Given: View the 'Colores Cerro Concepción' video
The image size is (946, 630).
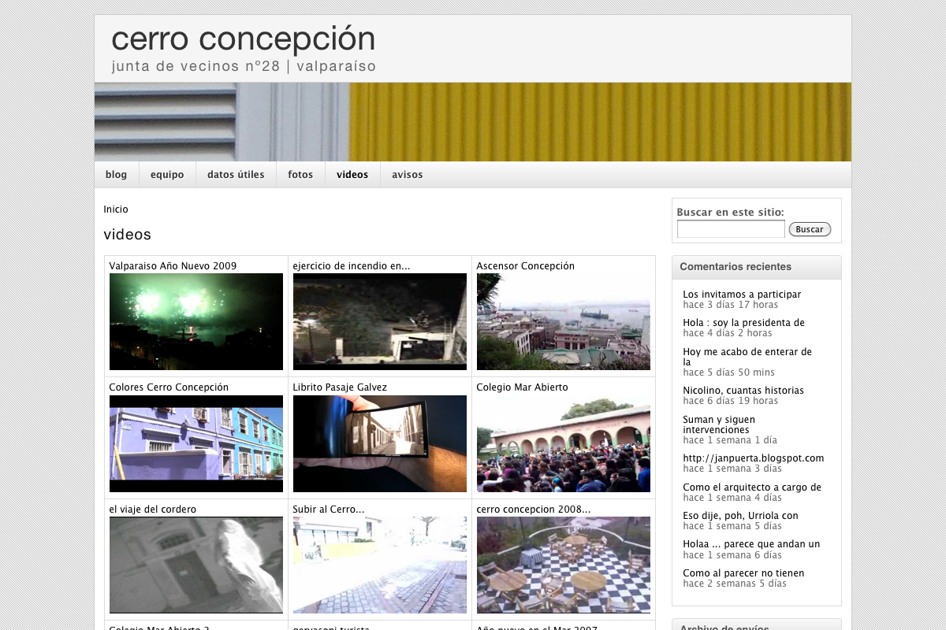Looking at the screenshot, I should click(196, 443).
